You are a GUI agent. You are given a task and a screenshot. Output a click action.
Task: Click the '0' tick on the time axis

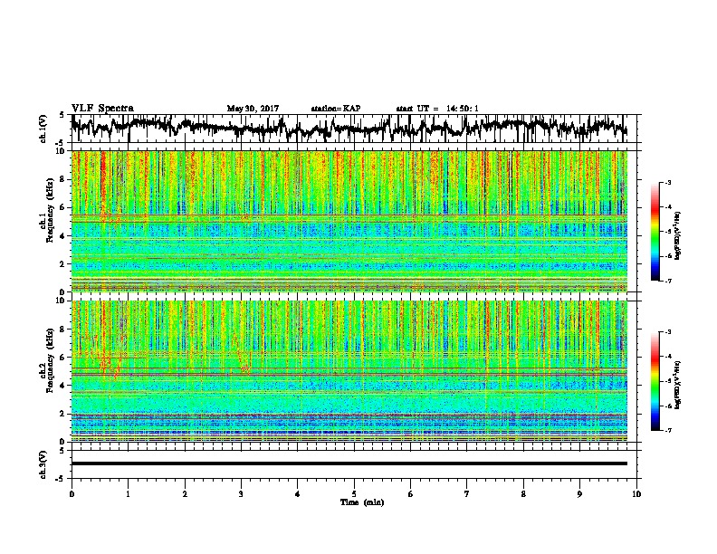72,494
